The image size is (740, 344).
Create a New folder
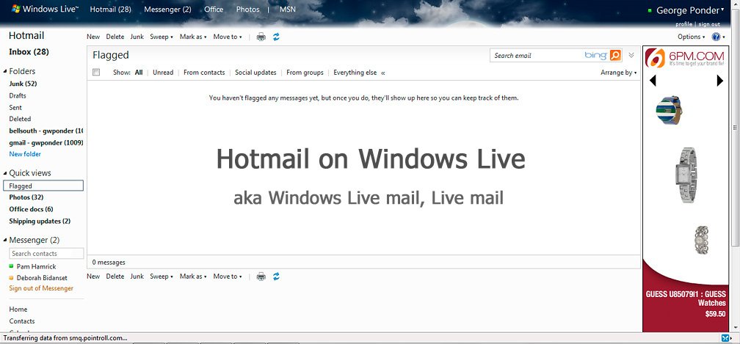[25, 154]
